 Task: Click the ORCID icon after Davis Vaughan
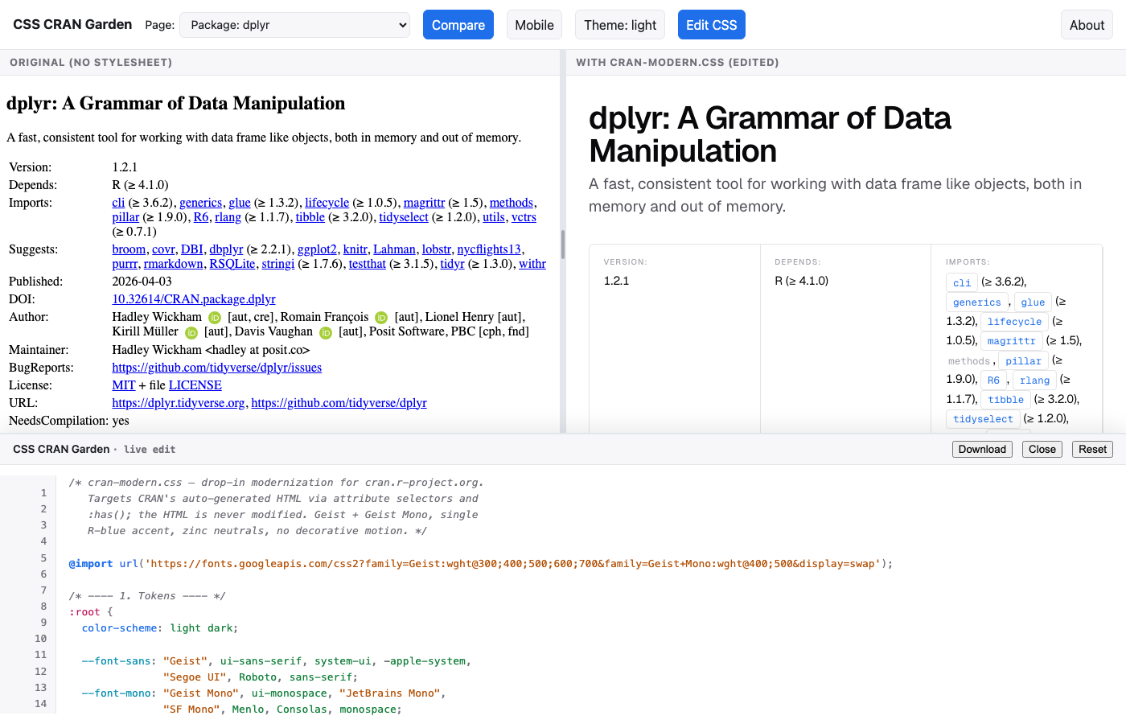(326, 332)
